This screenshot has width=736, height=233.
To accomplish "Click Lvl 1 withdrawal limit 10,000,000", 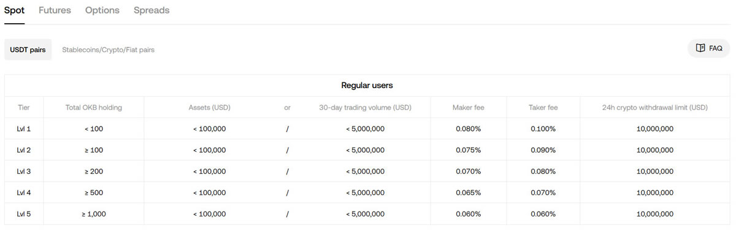I will click(x=654, y=128).
